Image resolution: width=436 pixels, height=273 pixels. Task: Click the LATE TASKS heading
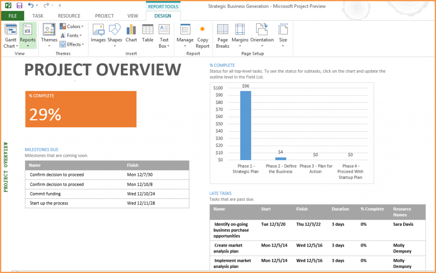coord(220,193)
